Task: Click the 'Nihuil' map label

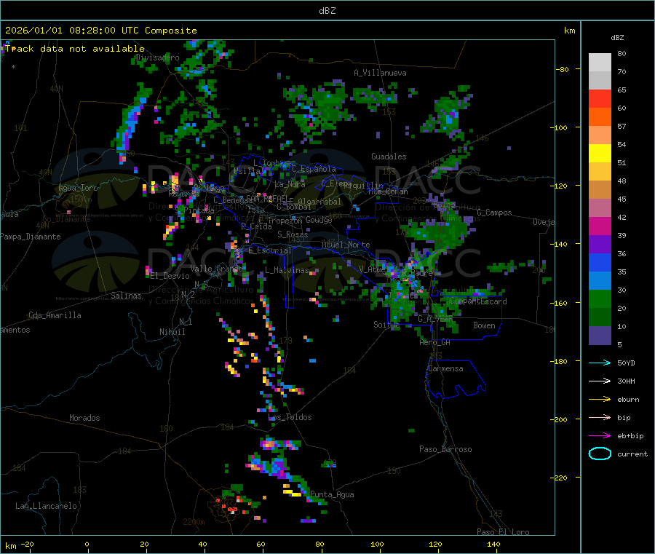Action: 172,332
